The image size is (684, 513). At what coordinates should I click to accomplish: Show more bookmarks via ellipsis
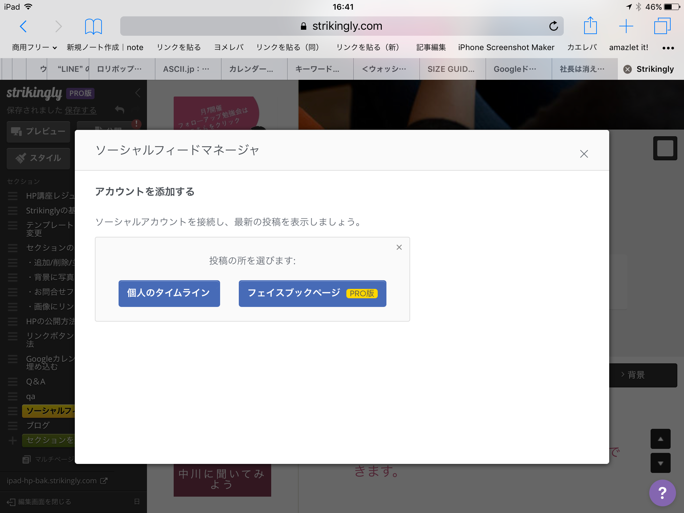(668, 48)
